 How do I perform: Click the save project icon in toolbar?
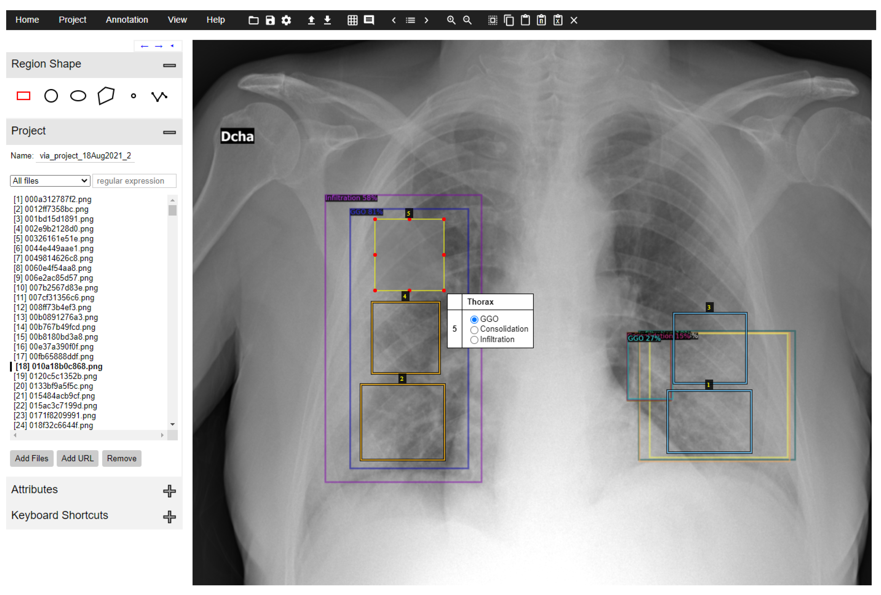(x=270, y=20)
